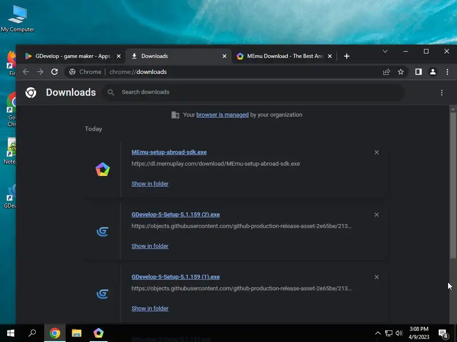The height and width of the screenshot is (342, 457).
Task: Remove MEmu-setup-abroad-sdk.exe from list
Action: [377, 152]
